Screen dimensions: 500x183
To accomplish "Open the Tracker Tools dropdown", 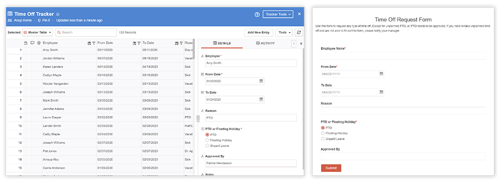I will tap(278, 14).
